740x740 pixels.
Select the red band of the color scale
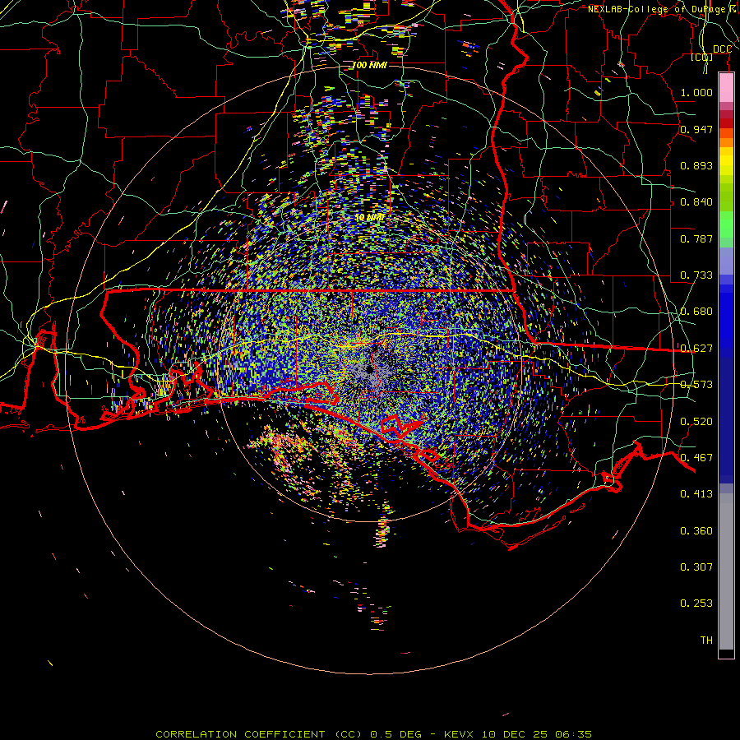(726, 123)
